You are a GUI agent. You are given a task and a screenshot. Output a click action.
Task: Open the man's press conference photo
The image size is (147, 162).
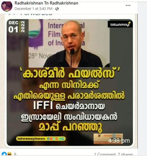tap(69, 43)
